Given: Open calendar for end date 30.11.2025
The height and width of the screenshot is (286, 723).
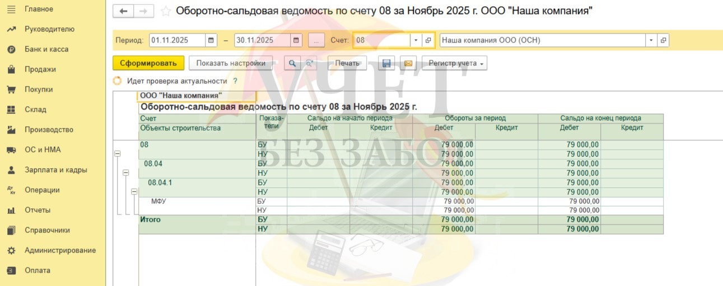Looking at the screenshot, I should [296, 40].
